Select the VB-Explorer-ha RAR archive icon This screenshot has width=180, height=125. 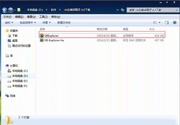point(42,40)
